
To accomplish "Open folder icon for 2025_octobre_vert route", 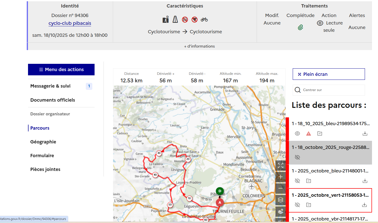I will point(308,205).
